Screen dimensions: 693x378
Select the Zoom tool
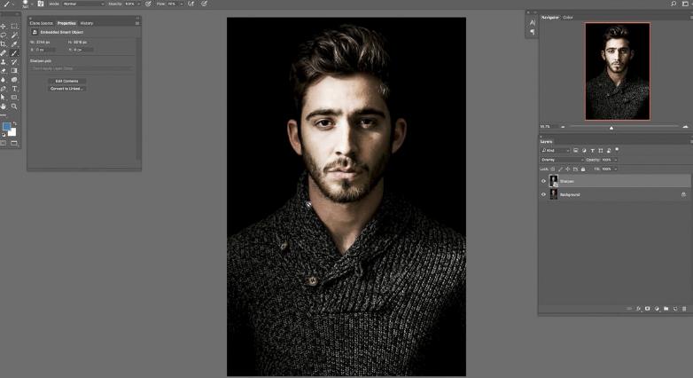14,106
